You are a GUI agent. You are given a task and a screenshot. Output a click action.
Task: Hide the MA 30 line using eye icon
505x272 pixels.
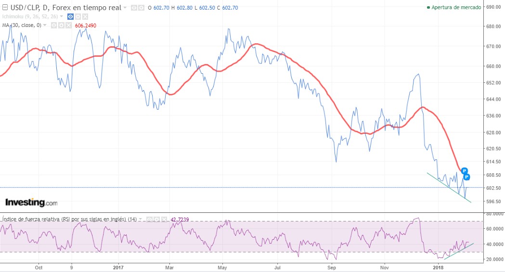pyautogui.click(x=54, y=25)
